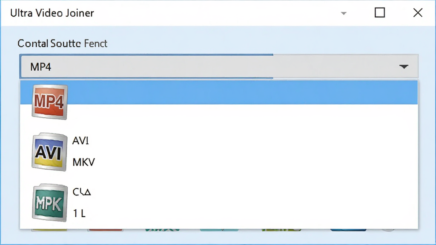
Task: Click the partially hidden dark blue icon
Action: (348, 230)
